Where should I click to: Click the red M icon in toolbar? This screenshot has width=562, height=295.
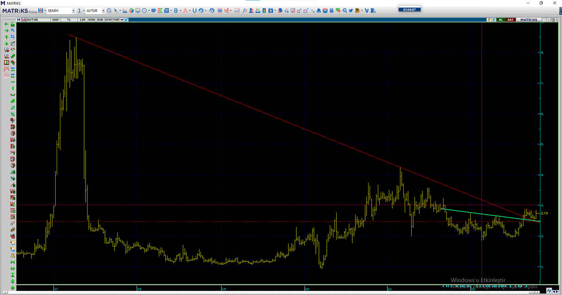(x=226, y=11)
